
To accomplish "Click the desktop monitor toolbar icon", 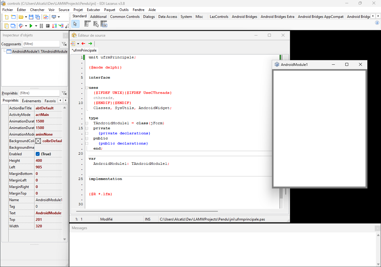I will 54,17.
